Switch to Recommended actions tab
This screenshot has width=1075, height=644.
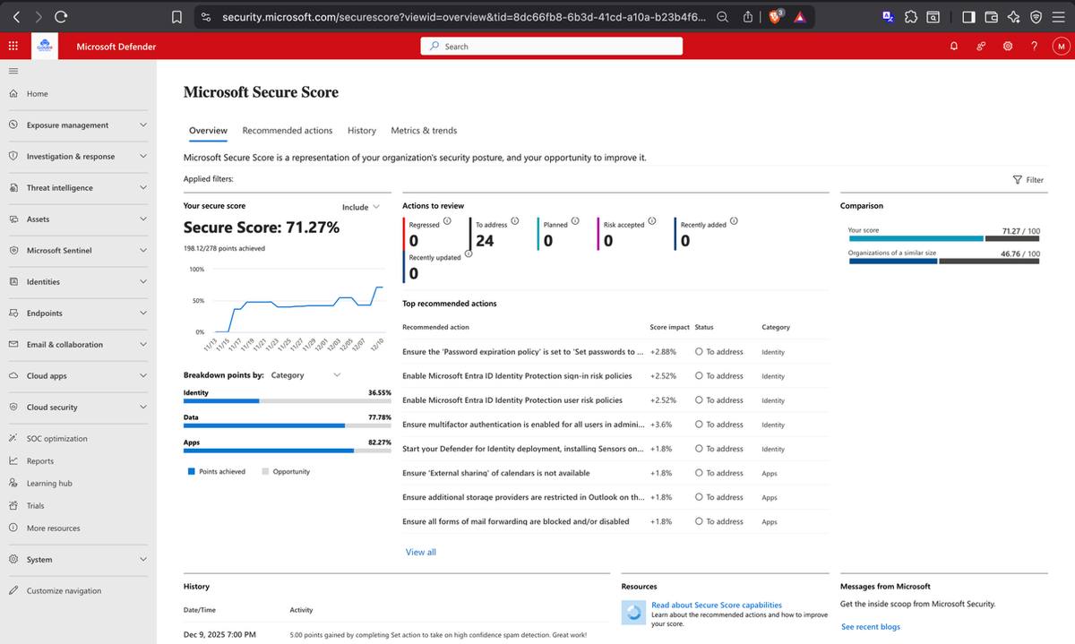coord(288,131)
